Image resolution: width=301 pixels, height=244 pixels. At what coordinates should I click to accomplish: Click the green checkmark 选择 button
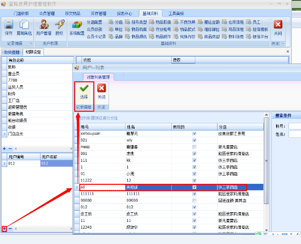click(x=83, y=91)
